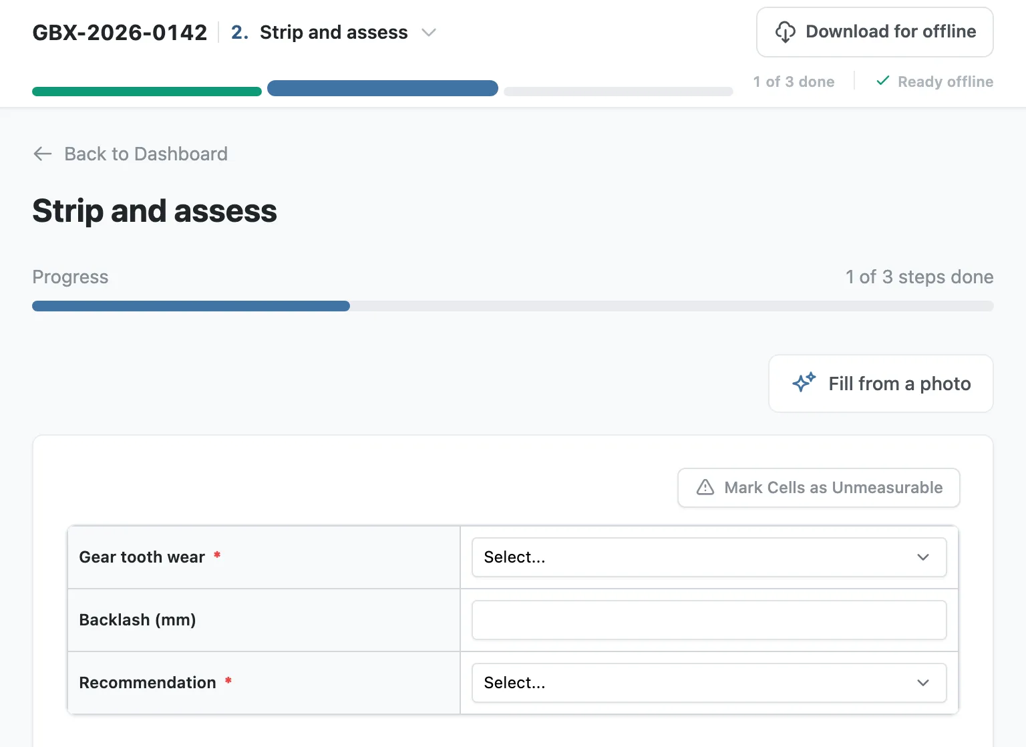Click the Download for offline button
Image resolution: width=1026 pixels, height=747 pixels.
coord(875,32)
